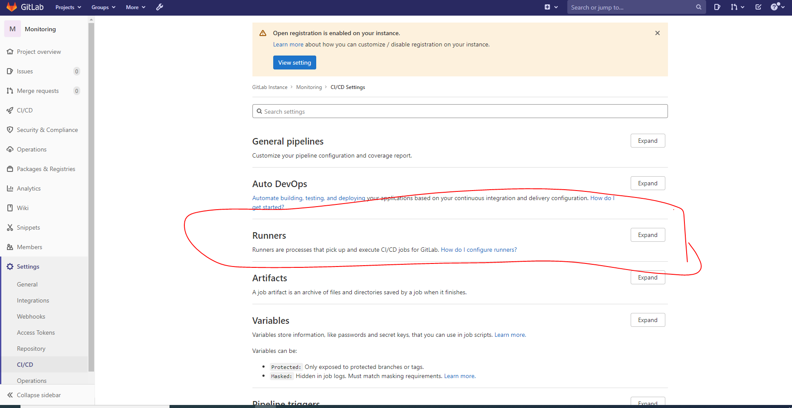Go to Monitoring breadcrumb link

point(309,87)
